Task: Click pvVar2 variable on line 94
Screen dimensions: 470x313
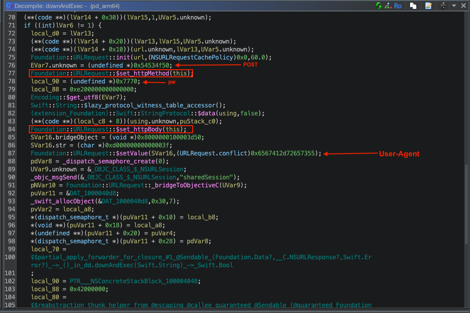Action: (41, 209)
